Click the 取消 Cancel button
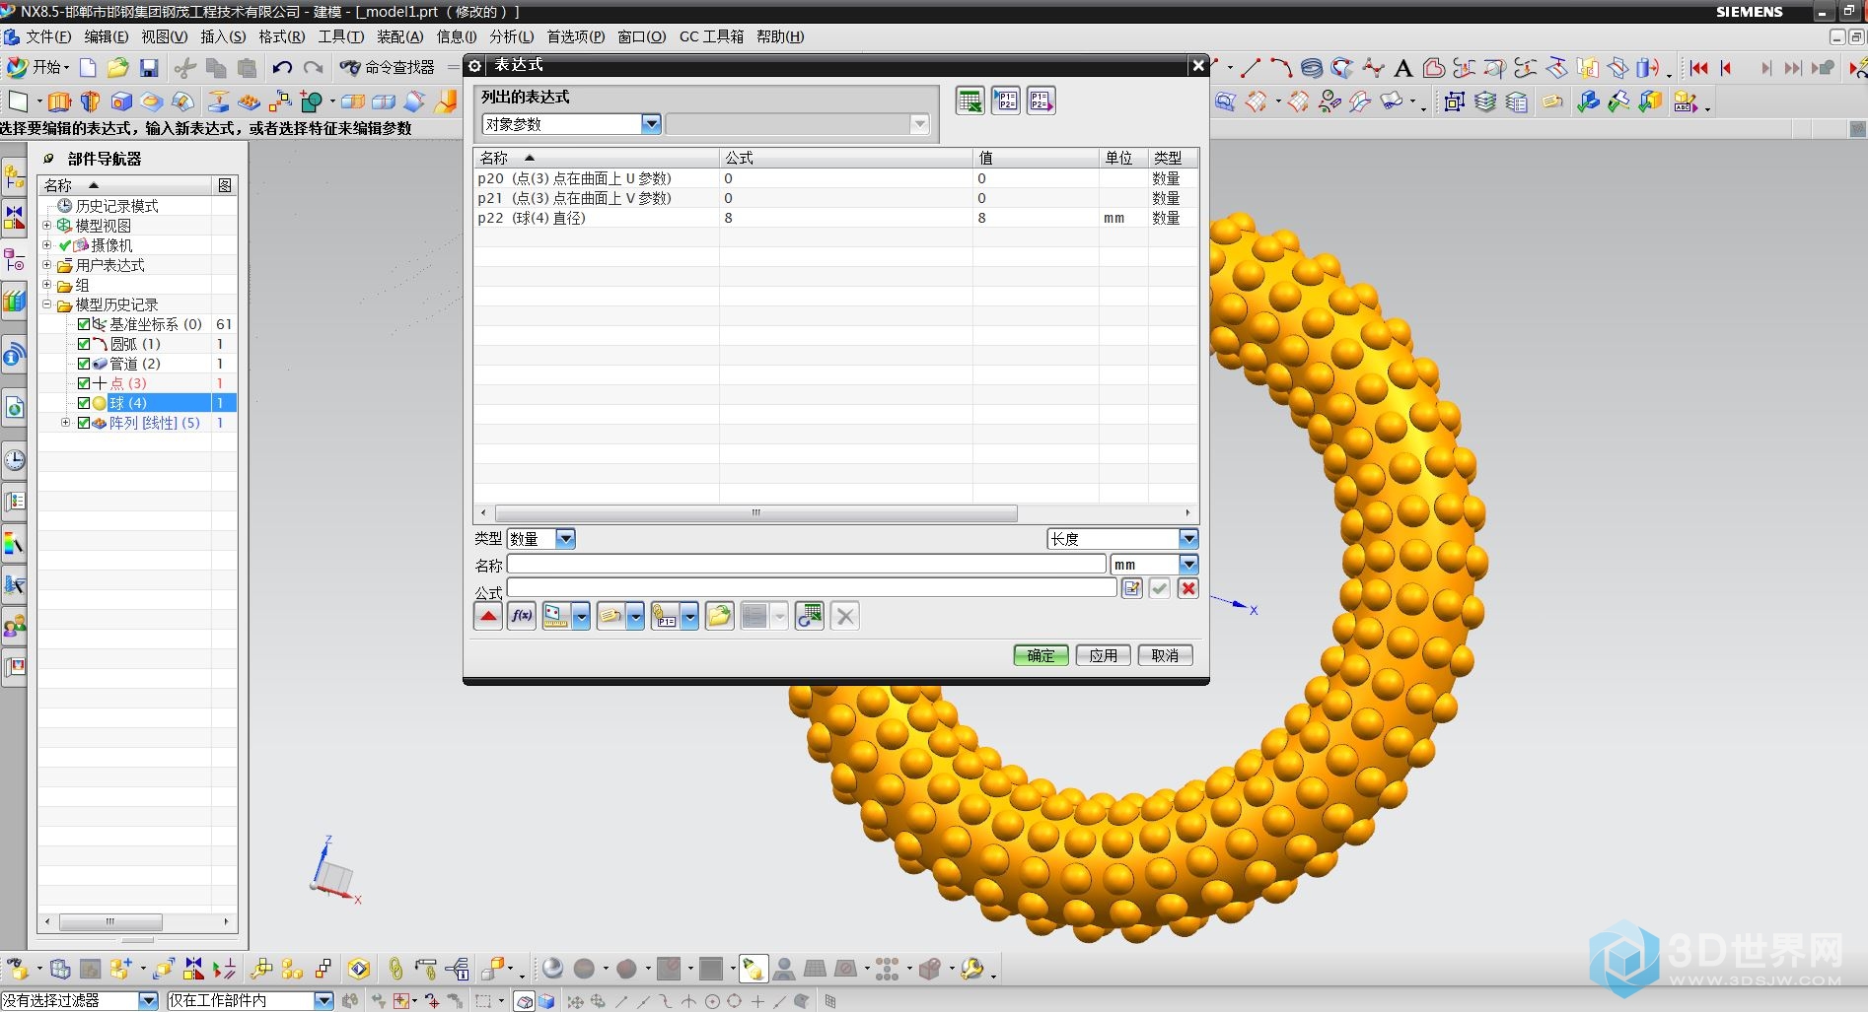Image resolution: width=1868 pixels, height=1012 pixels. pos(1165,655)
